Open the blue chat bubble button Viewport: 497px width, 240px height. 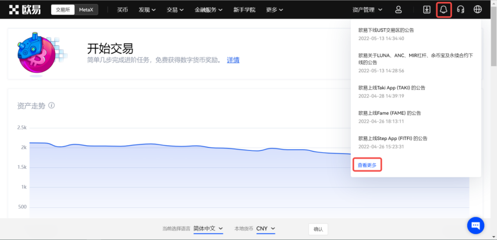[x=476, y=226]
